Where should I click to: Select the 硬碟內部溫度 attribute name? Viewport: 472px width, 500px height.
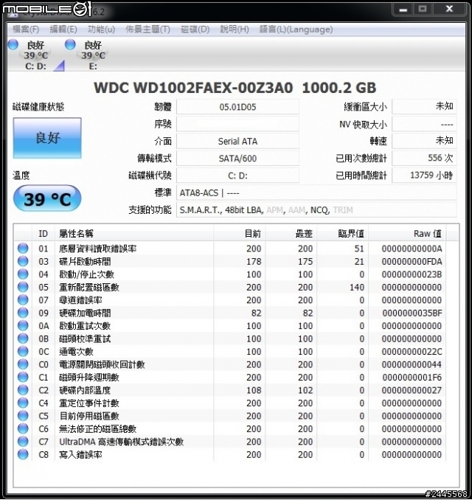[x=85, y=390]
